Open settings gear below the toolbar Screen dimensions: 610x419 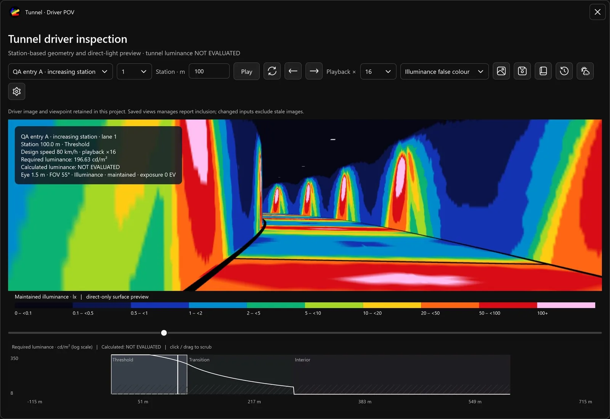pos(17,91)
